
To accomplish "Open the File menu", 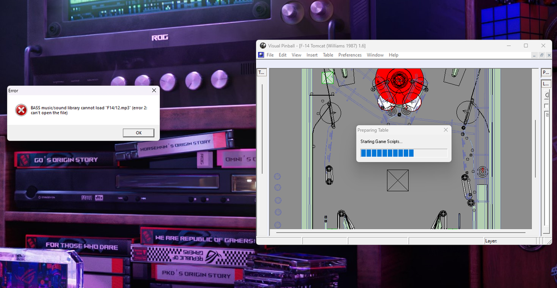I will (270, 55).
